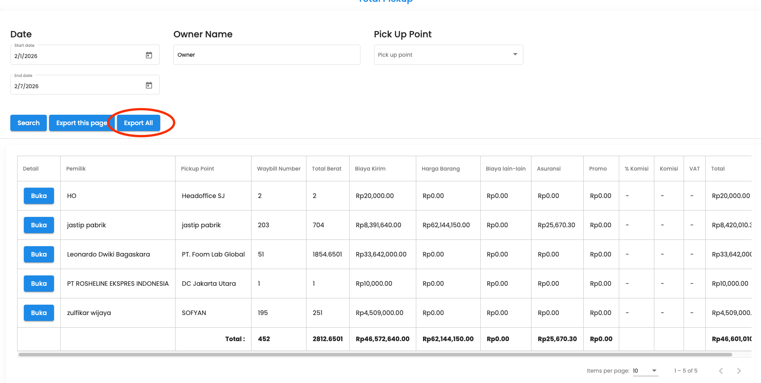Click Buka for jastip pabrik row
Viewport: 761px width, 383px height.
pos(39,225)
